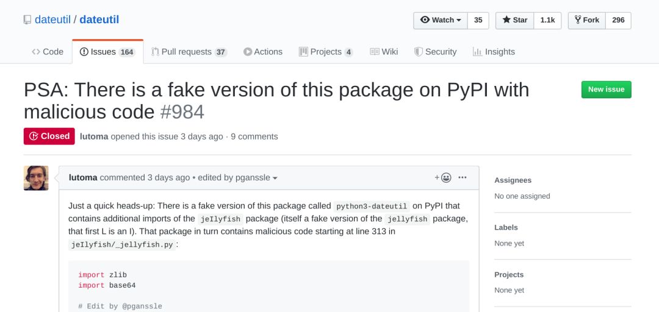Open the 1.1k stargazers count
Screen dimensions: 659x312
point(547,20)
